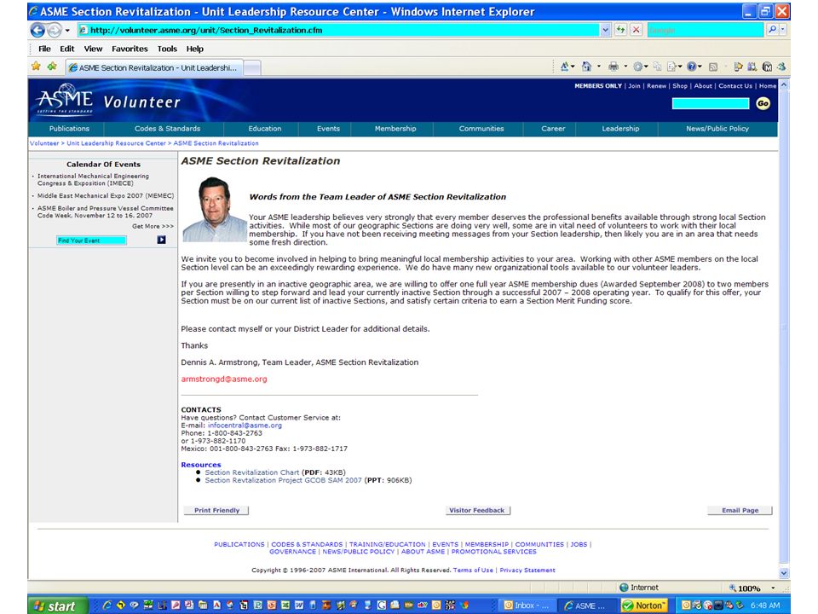Click the text translate 'A' icon in command bar
Viewport: 818px width, 614px height.
(564, 67)
